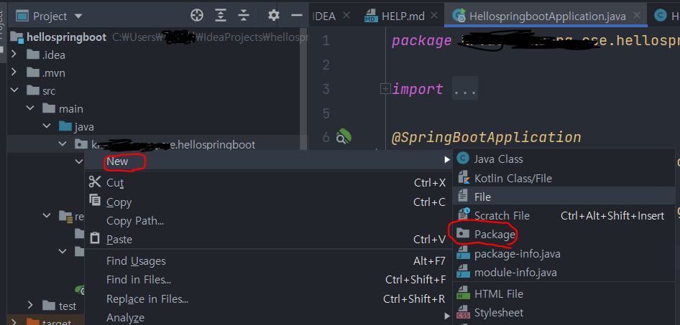680x325 pixels.
Task: Switch to HellospringbootApplication.java tab
Action: 547,17
